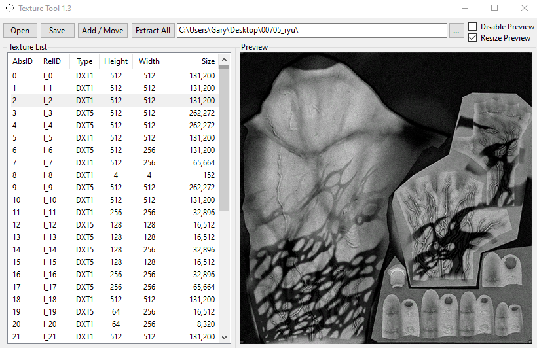The image size is (537, 348).
Task: Select texture row I_20
Action: pos(115,324)
